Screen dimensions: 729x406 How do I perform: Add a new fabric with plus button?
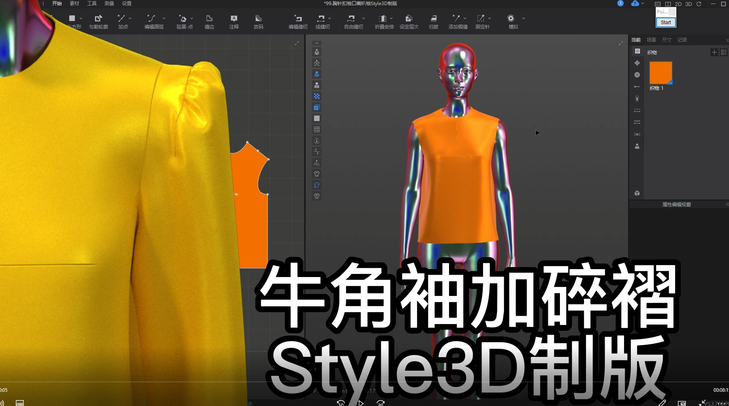tap(714, 52)
